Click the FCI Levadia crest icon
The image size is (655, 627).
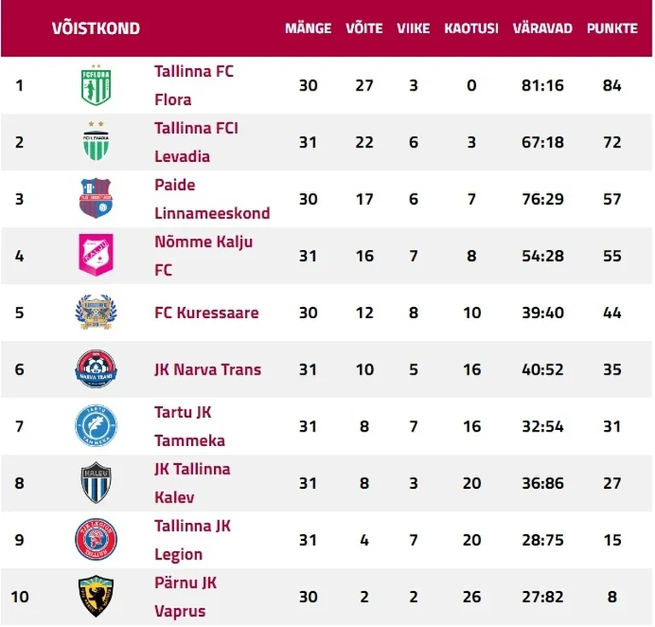[96, 142]
